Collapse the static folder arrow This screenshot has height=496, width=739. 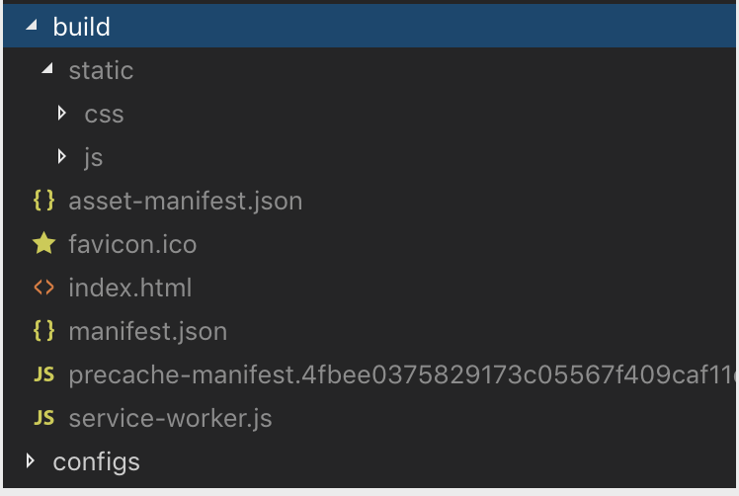[x=46, y=70]
